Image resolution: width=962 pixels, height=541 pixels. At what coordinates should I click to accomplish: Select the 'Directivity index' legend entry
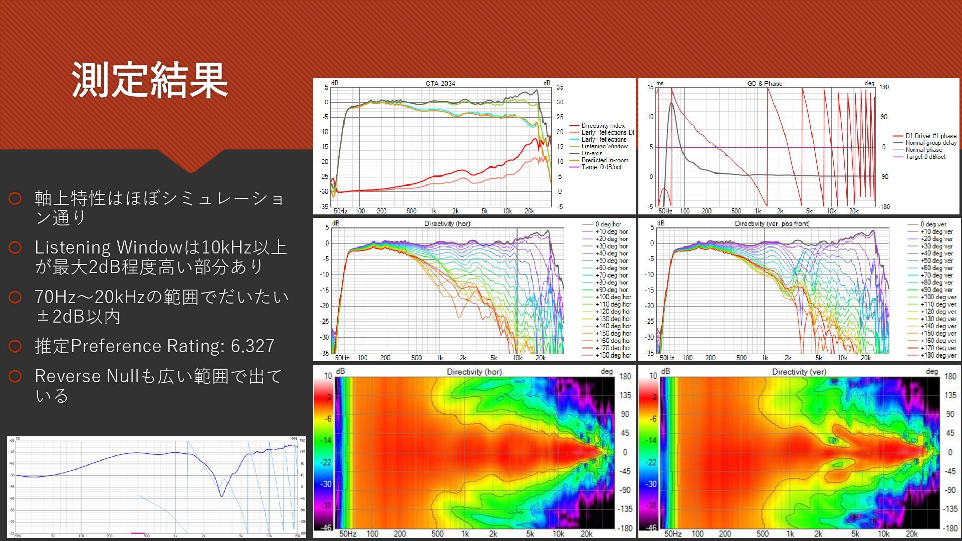click(603, 126)
